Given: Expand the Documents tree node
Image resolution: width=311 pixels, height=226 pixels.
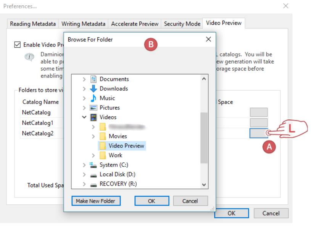Looking at the screenshot, I should (84, 79).
